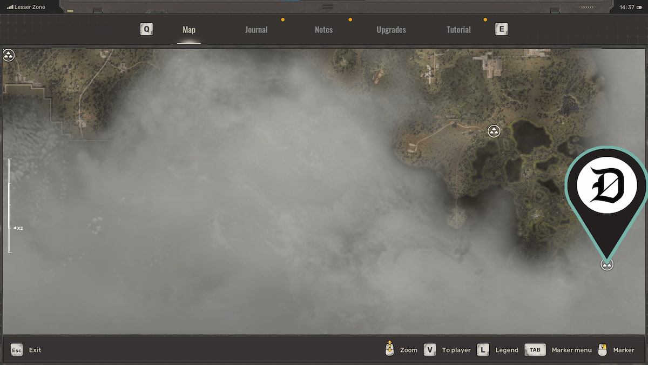Screen dimensions: 648x365
Task: Click the mouse scroll Zoom icon
Action: tap(390, 349)
